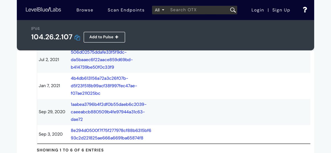Open the question mark help icon
The width and height of the screenshot is (331, 153).
pos(305,10)
